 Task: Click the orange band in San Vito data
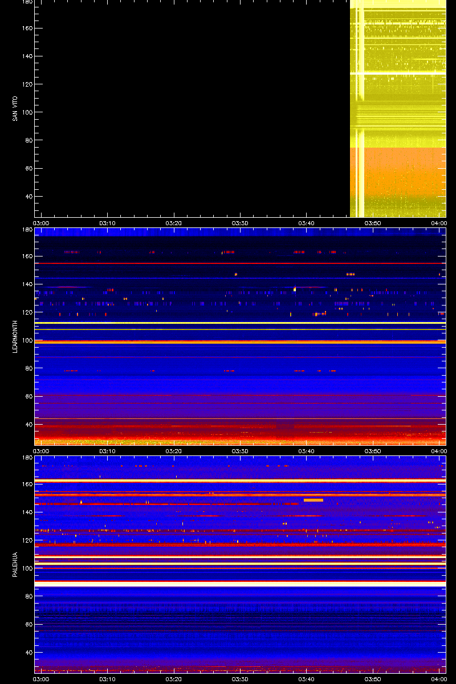pyautogui.click(x=397, y=171)
